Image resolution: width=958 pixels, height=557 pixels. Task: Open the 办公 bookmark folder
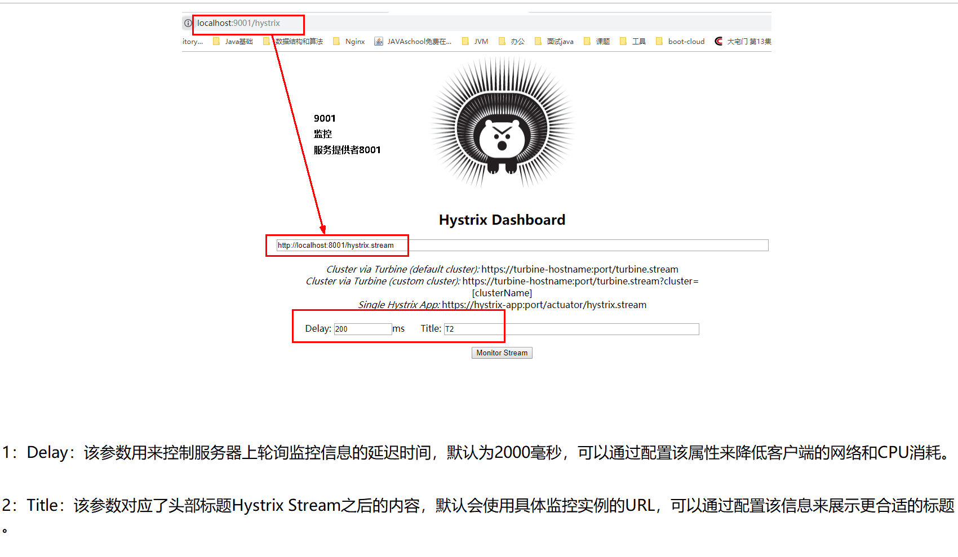pyautogui.click(x=512, y=42)
